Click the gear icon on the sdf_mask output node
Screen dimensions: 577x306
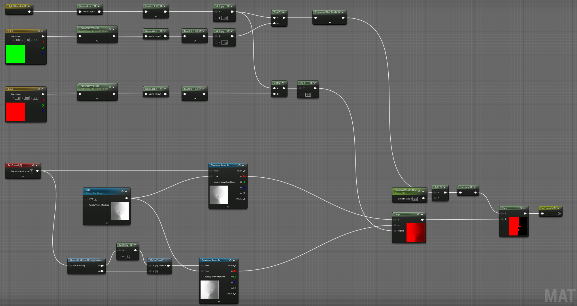click(x=555, y=208)
